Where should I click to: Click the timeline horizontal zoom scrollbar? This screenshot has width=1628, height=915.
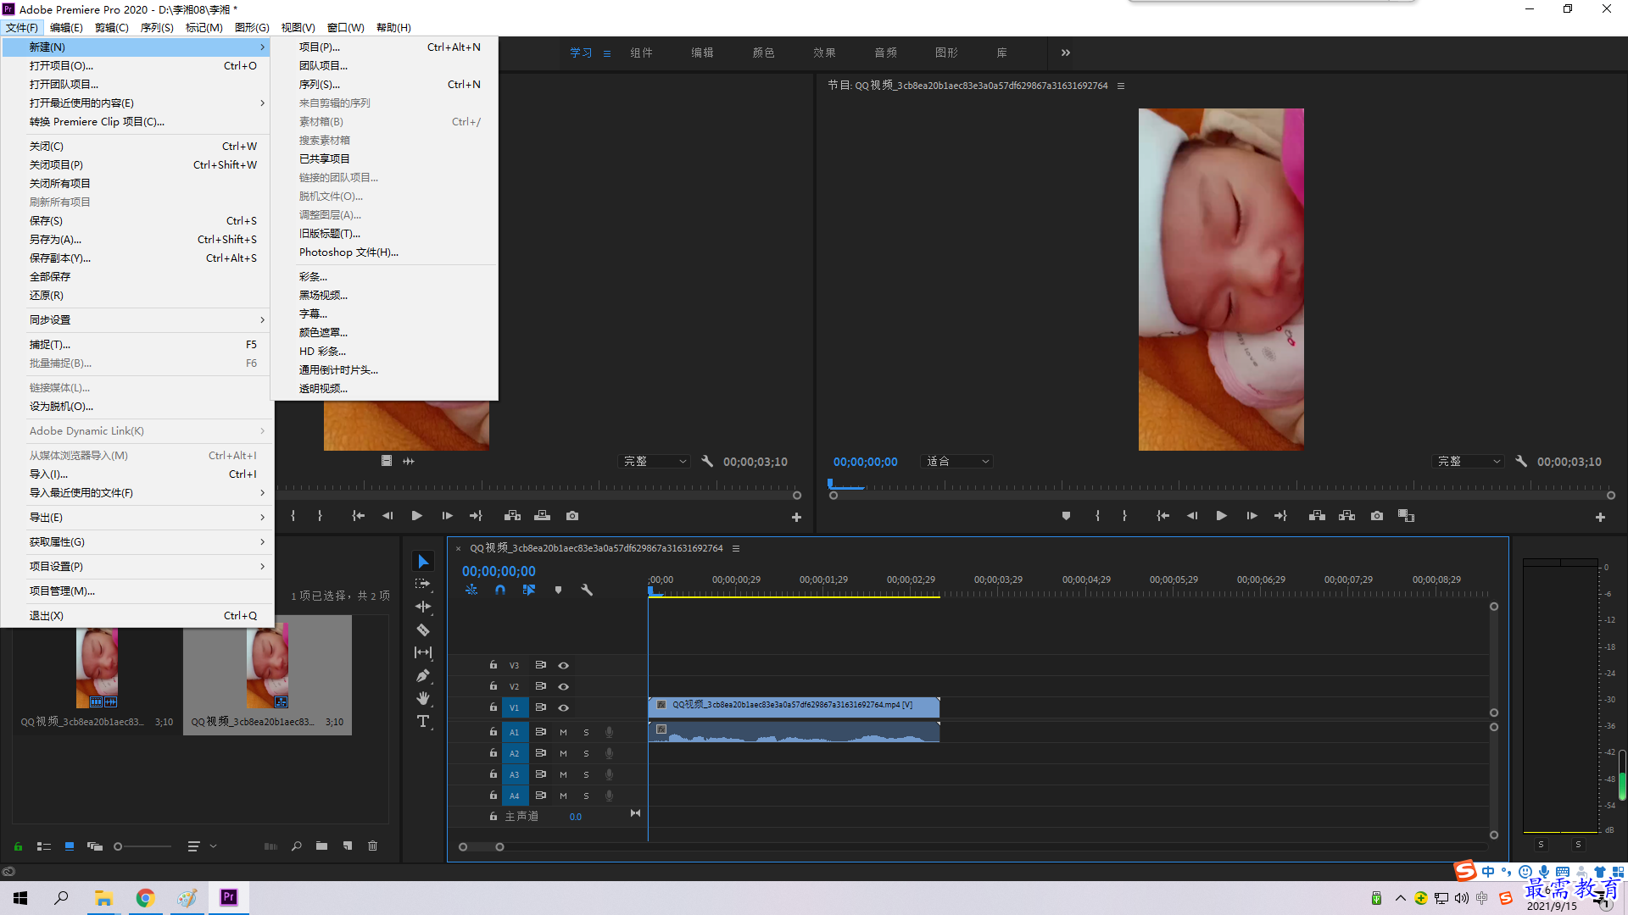482,846
